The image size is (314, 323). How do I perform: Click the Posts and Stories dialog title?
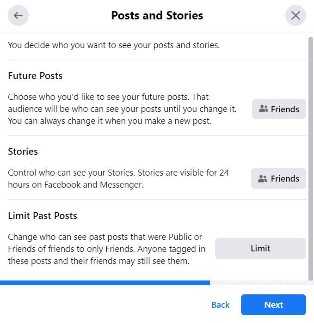coord(157,15)
